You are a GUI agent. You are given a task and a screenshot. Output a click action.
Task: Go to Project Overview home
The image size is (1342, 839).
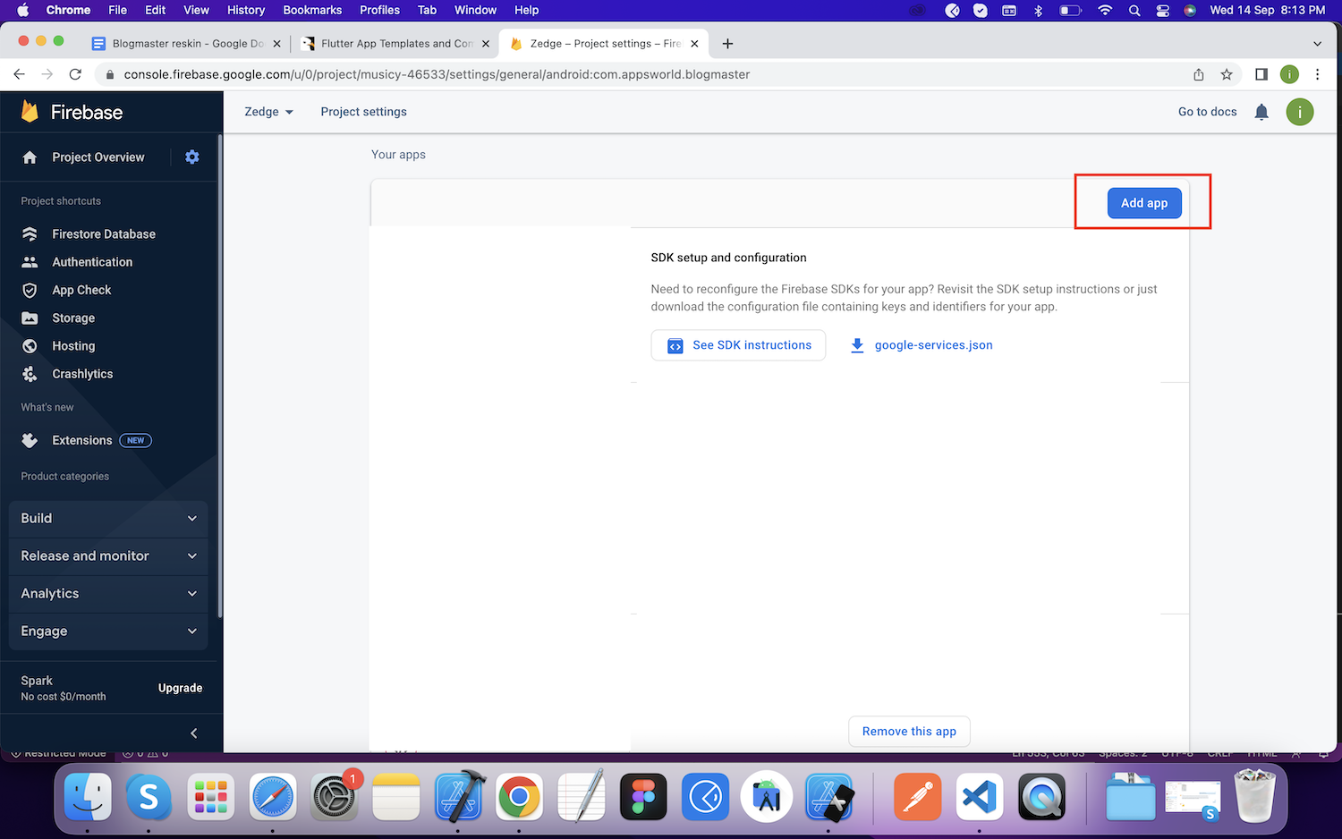click(x=98, y=157)
